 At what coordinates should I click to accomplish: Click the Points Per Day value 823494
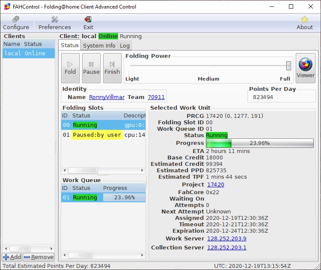point(263,97)
